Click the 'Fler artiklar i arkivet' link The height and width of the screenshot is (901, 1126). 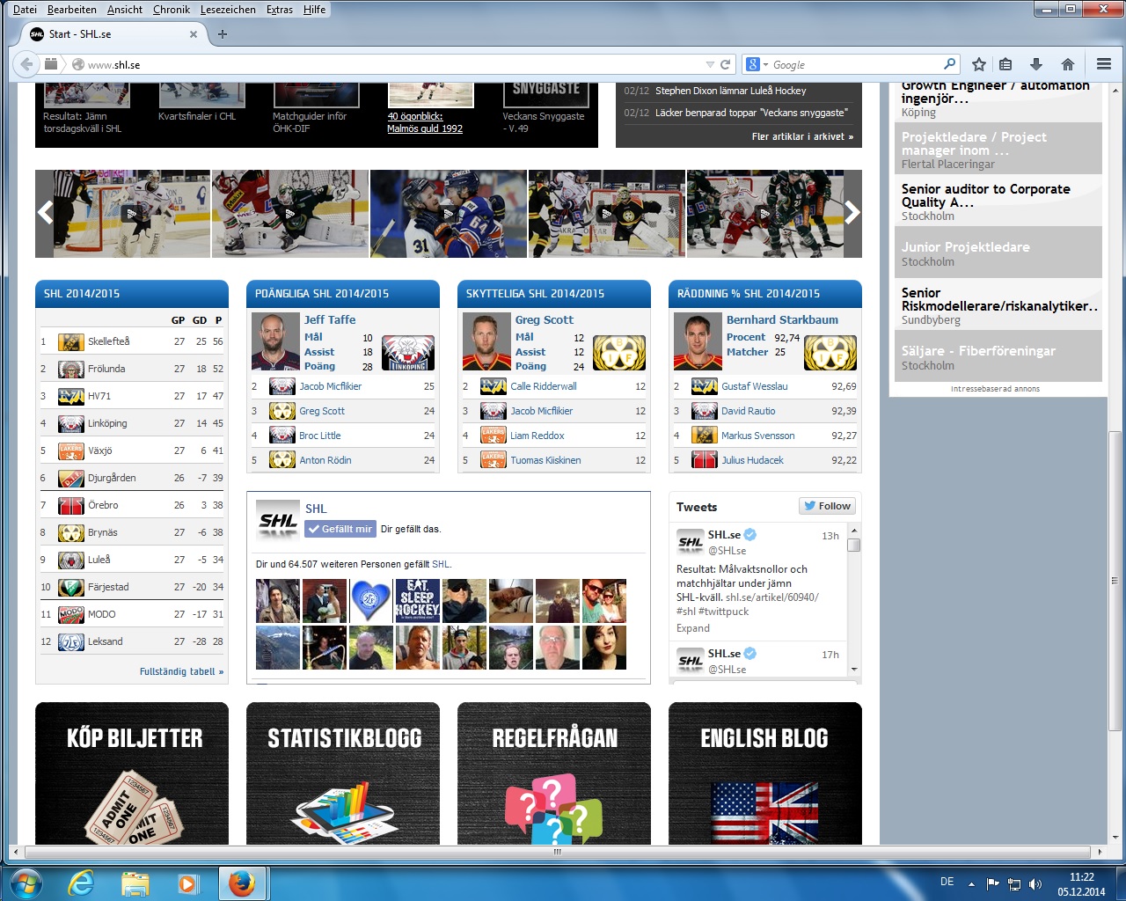click(x=802, y=136)
